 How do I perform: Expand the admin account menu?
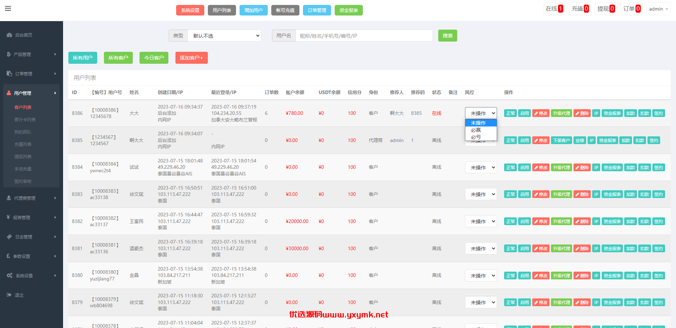pyautogui.click(x=658, y=9)
